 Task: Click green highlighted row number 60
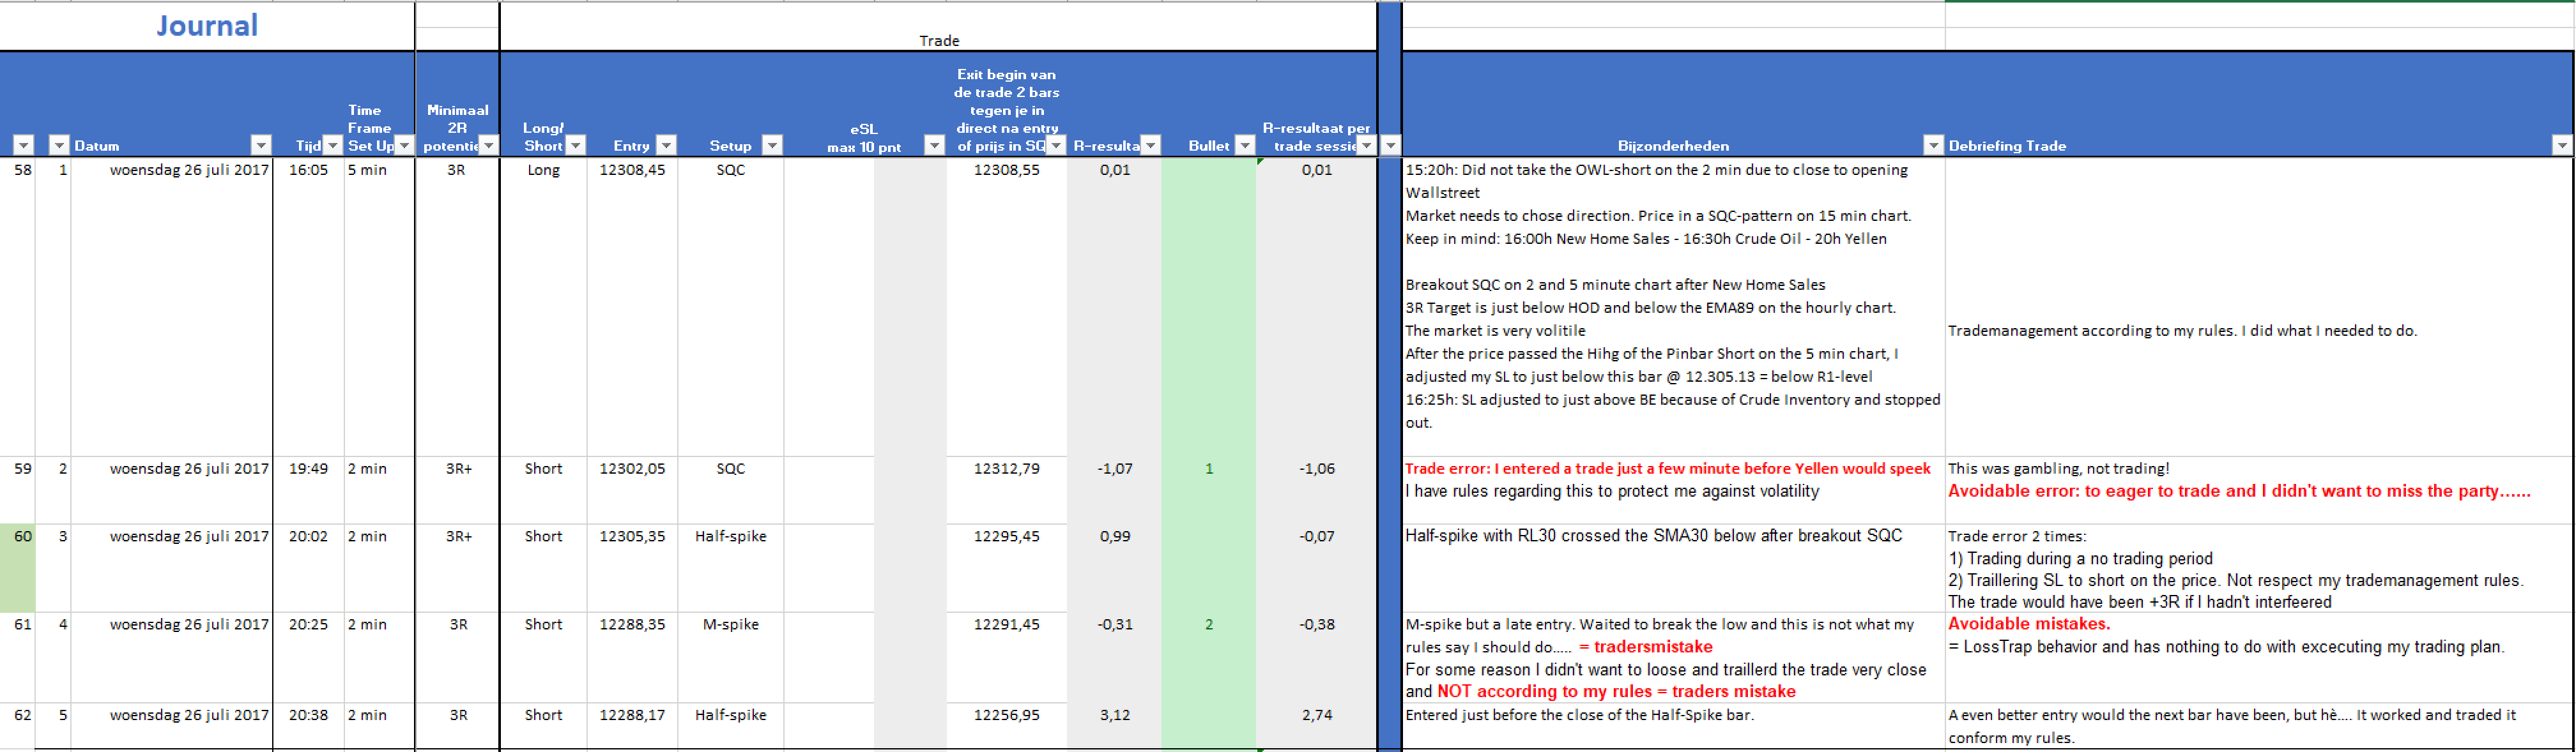[17, 568]
